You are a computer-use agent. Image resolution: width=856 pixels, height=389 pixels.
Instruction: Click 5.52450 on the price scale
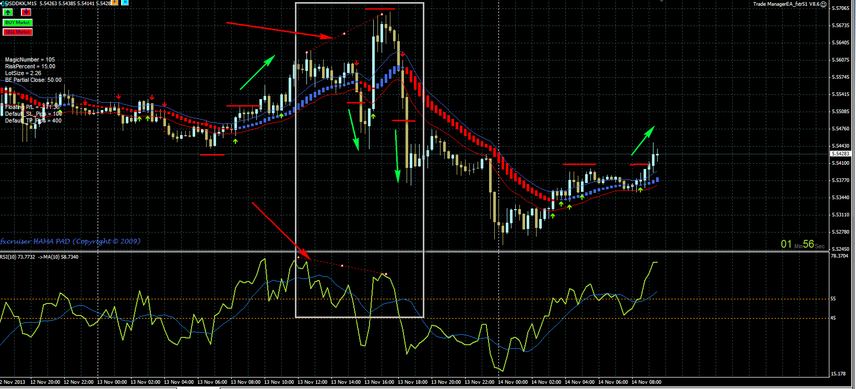tap(840, 249)
